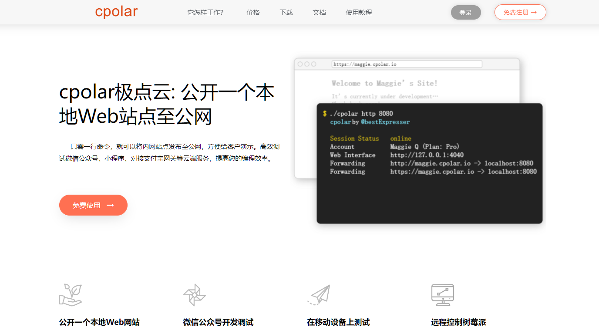Click the orange 免费使用 button
The image size is (599, 334).
coord(93,205)
